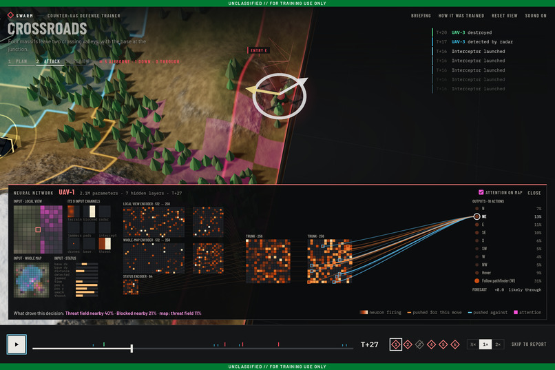555x370 pixels.
Task: Select the SW output action node
Action: 477,249
